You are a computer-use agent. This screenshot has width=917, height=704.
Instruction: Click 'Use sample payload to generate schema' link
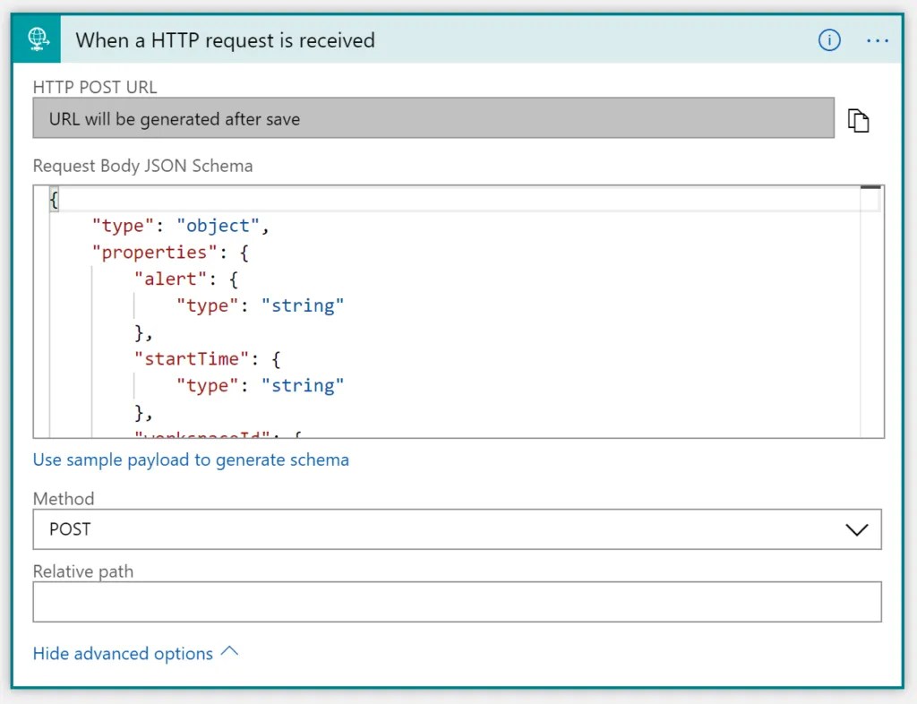(191, 459)
